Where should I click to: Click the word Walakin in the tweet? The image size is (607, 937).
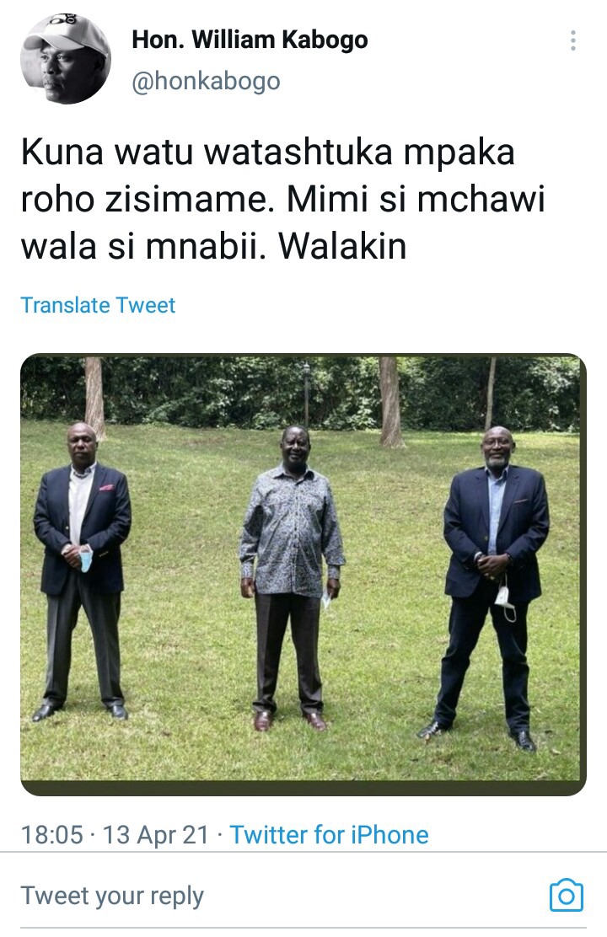click(x=342, y=246)
